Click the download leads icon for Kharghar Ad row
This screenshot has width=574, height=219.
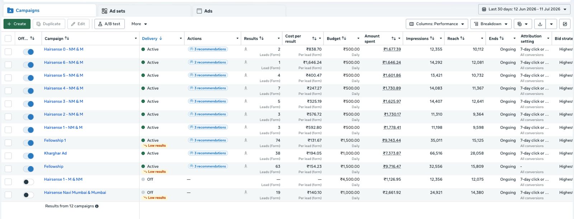(246, 153)
